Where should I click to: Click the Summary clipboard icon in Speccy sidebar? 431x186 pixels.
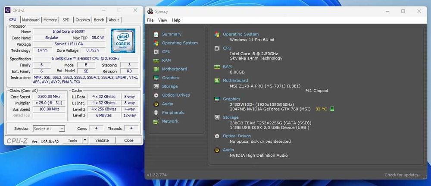[x=156, y=34]
